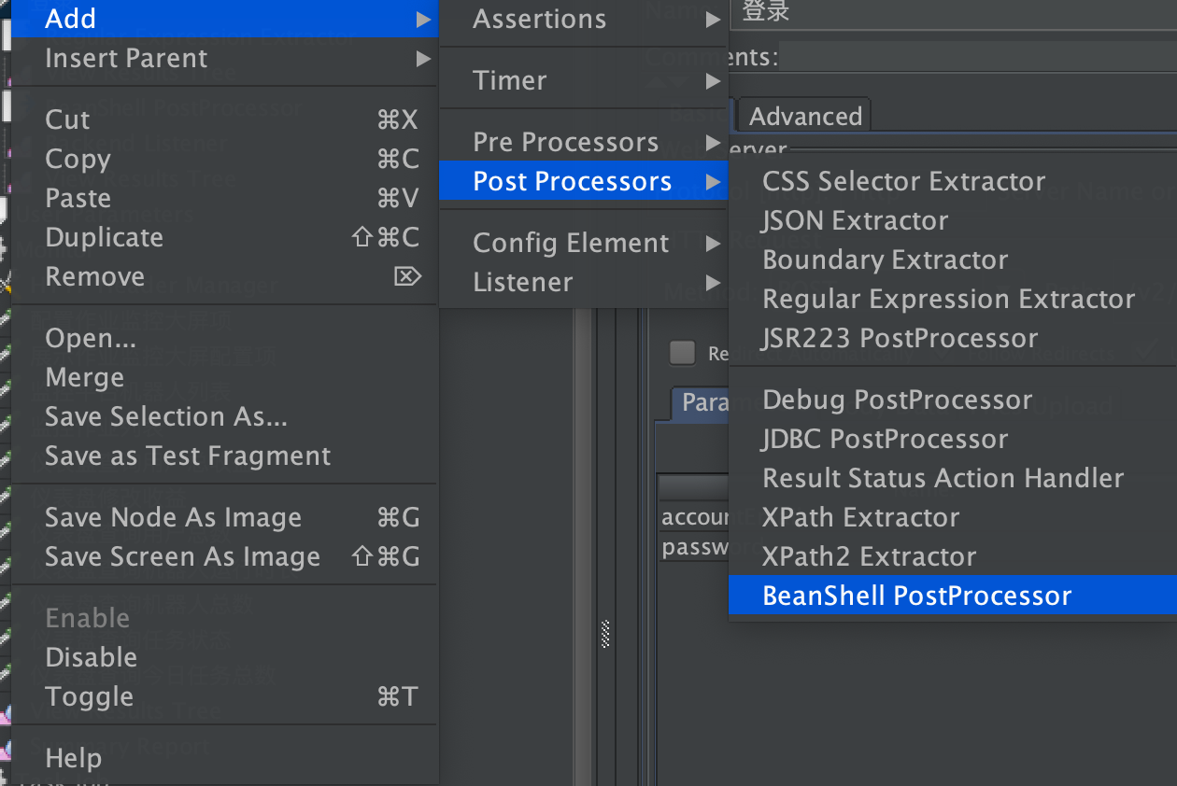Click the Timer submenu arrow
The height and width of the screenshot is (786, 1177).
tap(714, 80)
